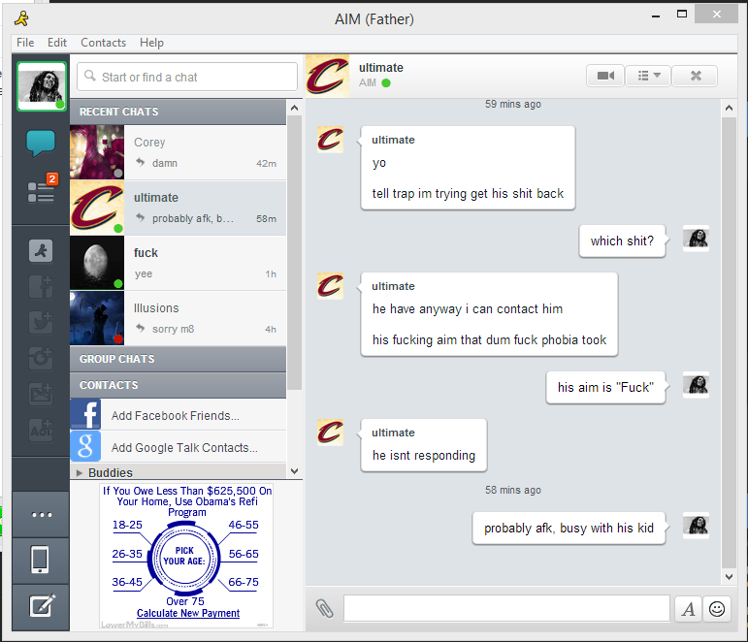Image resolution: width=748 pixels, height=642 pixels.
Task: Pick age range 26-35 in ad
Action: click(x=127, y=554)
